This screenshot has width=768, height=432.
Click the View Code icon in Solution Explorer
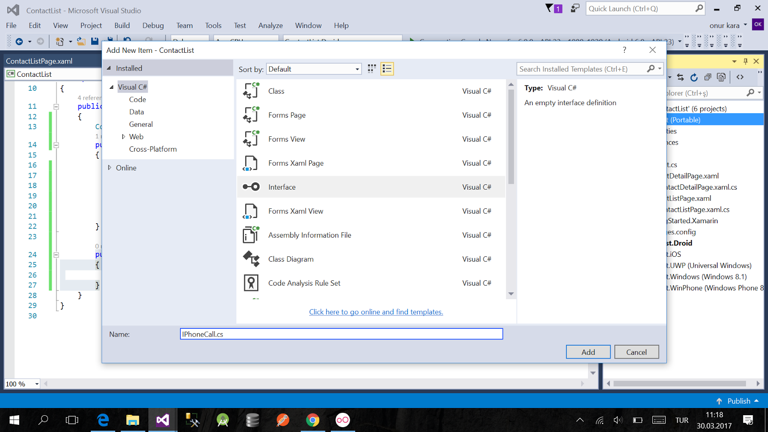click(740, 77)
